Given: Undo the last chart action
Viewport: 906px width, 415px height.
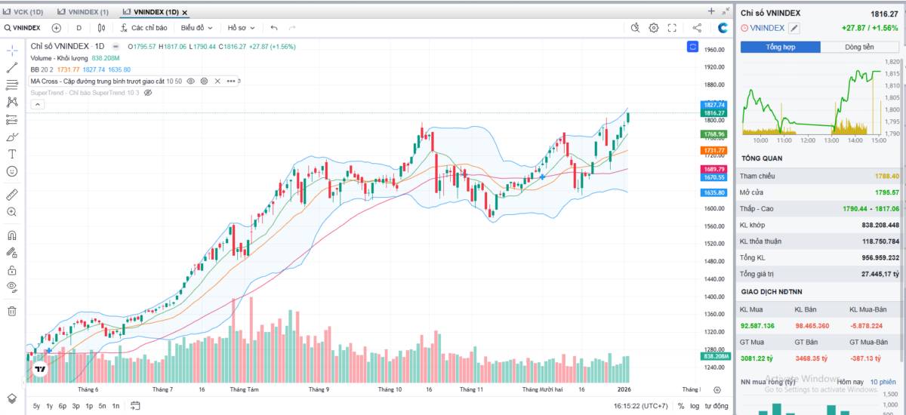Looking at the screenshot, I should [x=274, y=28].
